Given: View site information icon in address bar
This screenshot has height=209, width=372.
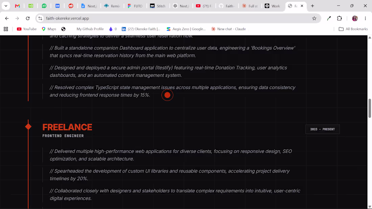Looking at the screenshot, I should 40,18.
